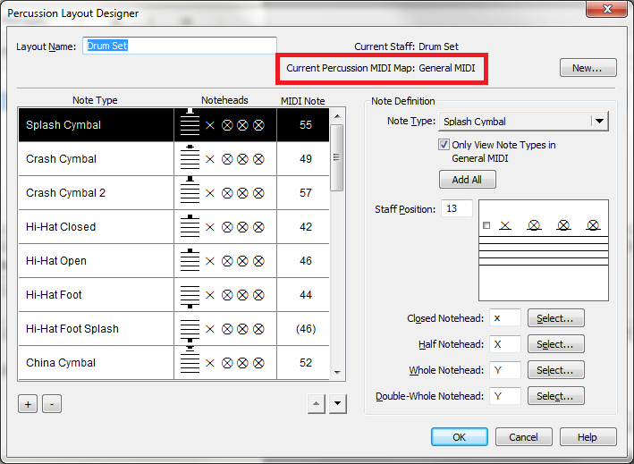Move note type up with up arrow

point(316,404)
